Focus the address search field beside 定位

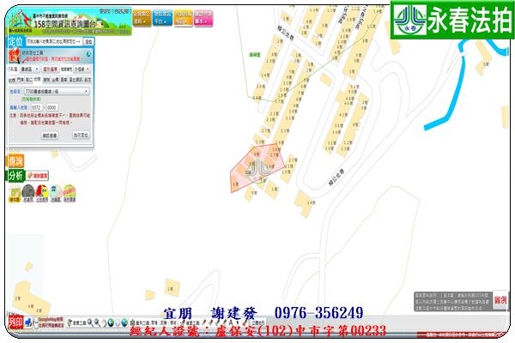point(54,42)
